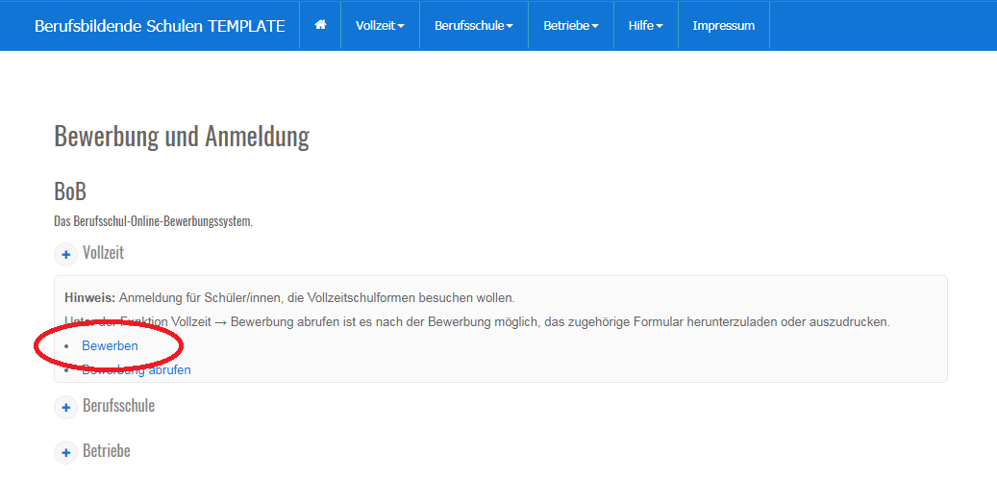Click the Berufsbildende Schulen TEMPLATE brand link
The image size is (997, 481).
coord(160,26)
